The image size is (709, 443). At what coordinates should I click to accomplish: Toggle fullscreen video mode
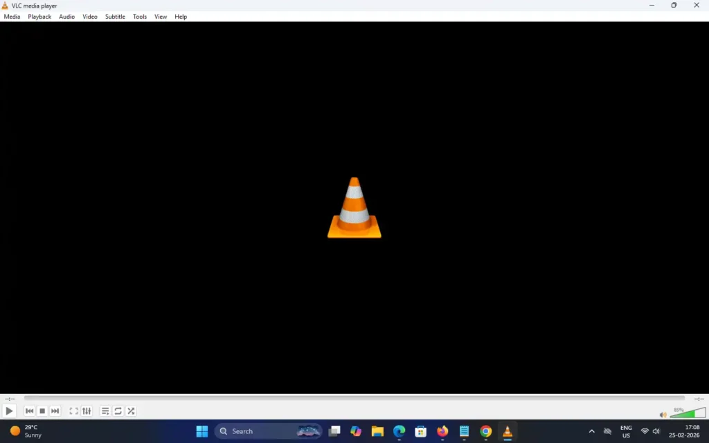pyautogui.click(x=73, y=410)
